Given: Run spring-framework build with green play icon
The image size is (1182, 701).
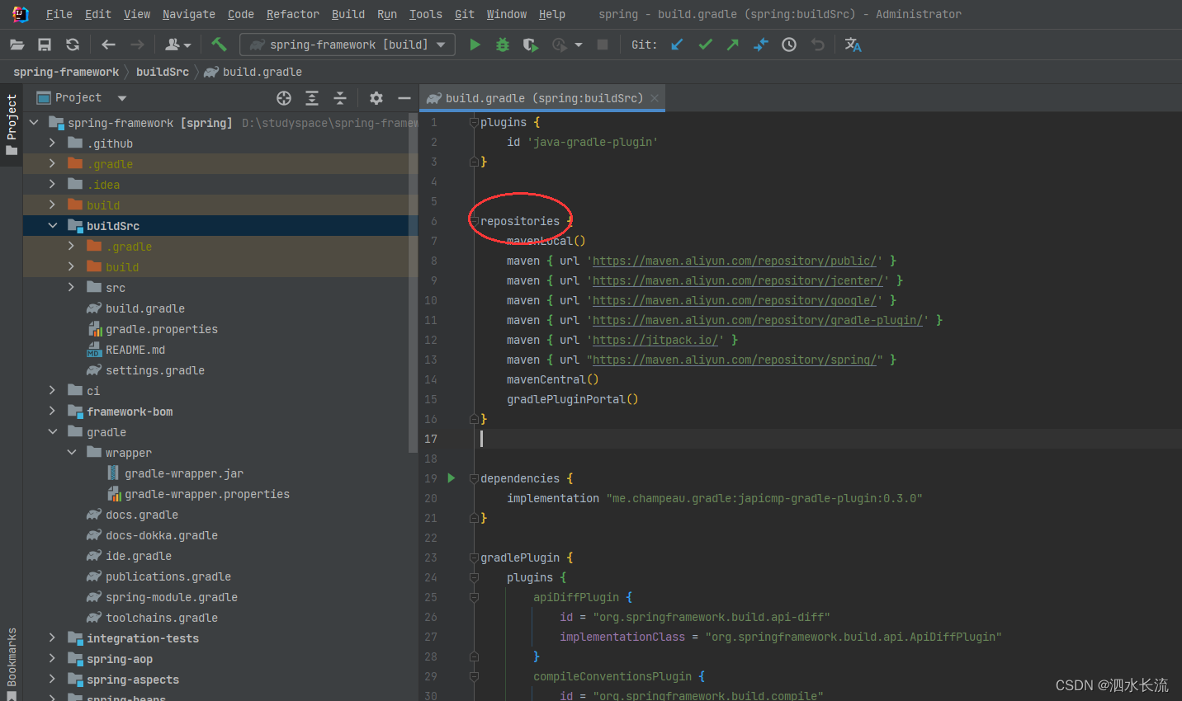Looking at the screenshot, I should 475,45.
